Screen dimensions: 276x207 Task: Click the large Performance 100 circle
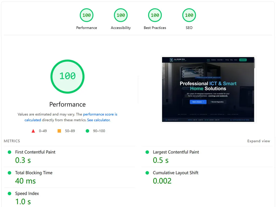pyautogui.click(x=67, y=76)
